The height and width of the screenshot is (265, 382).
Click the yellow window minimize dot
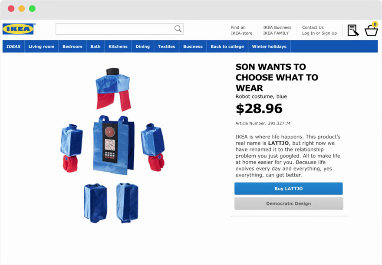[22, 9]
